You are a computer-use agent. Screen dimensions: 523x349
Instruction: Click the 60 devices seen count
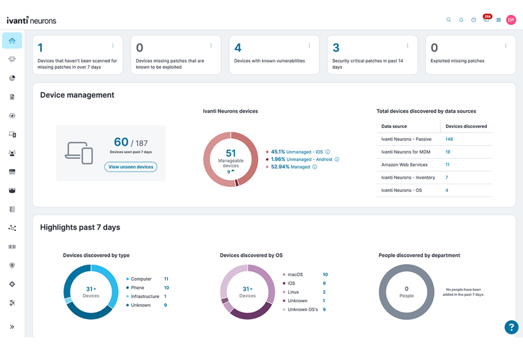(121, 142)
